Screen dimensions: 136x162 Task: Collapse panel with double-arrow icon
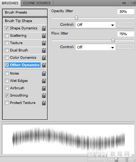pyautogui.click(x=124, y=3)
